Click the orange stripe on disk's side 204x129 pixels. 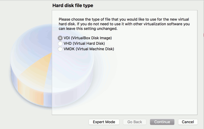pyautogui.click(x=31, y=93)
